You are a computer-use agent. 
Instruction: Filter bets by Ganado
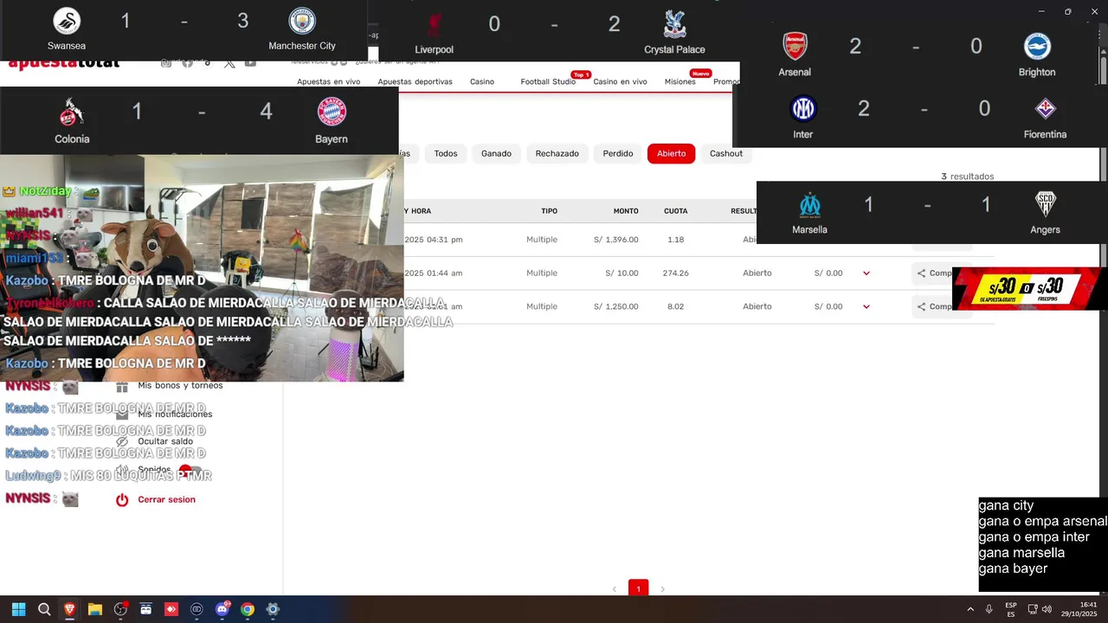pyautogui.click(x=496, y=154)
